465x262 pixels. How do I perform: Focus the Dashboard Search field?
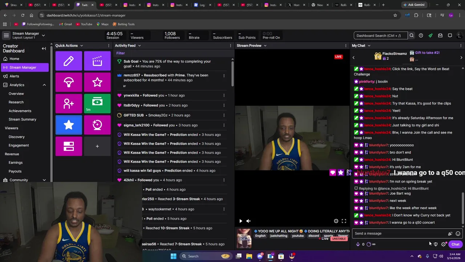[x=381, y=36]
